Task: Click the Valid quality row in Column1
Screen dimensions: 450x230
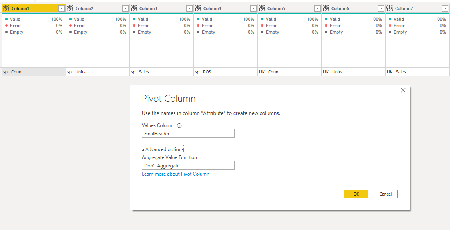Action: click(x=34, y=19)
